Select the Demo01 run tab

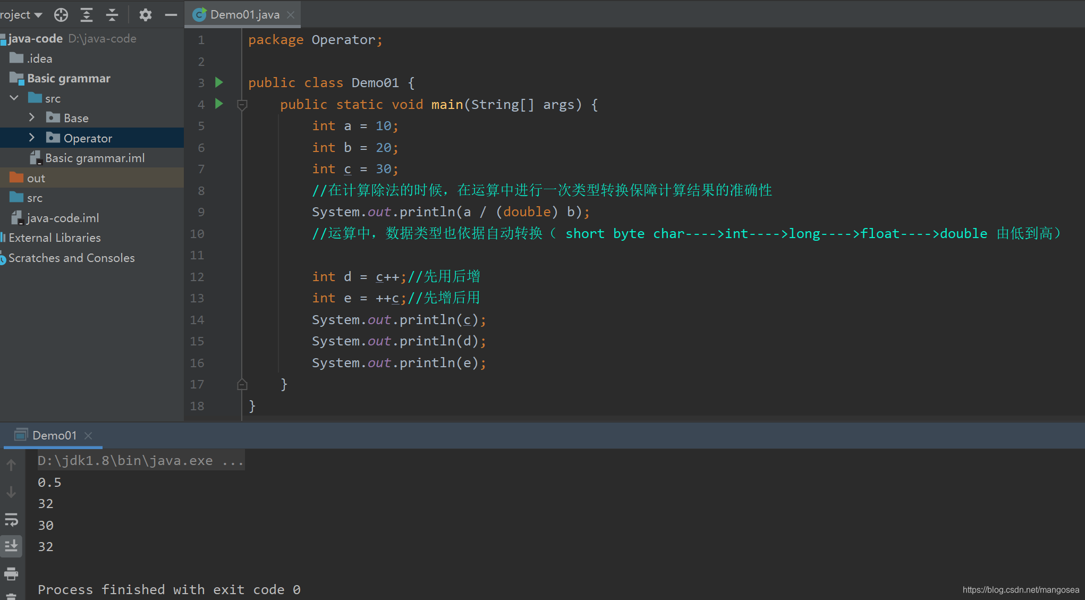(x=54, y=435)
